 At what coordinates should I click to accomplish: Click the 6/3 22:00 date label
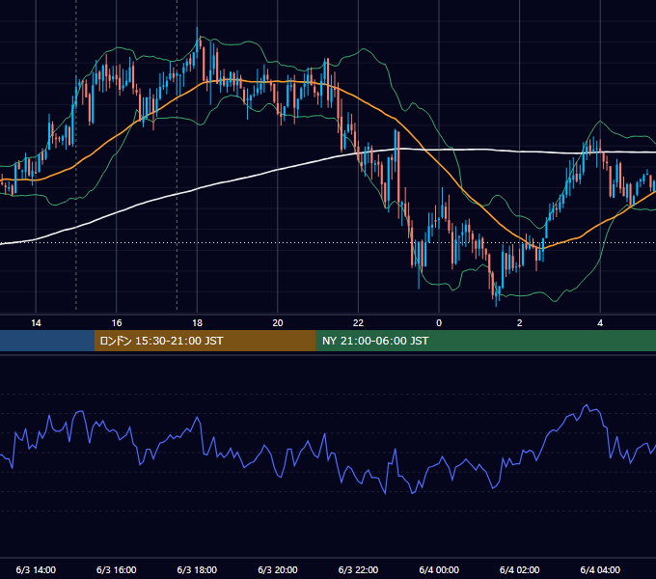(x=358, y=569)
